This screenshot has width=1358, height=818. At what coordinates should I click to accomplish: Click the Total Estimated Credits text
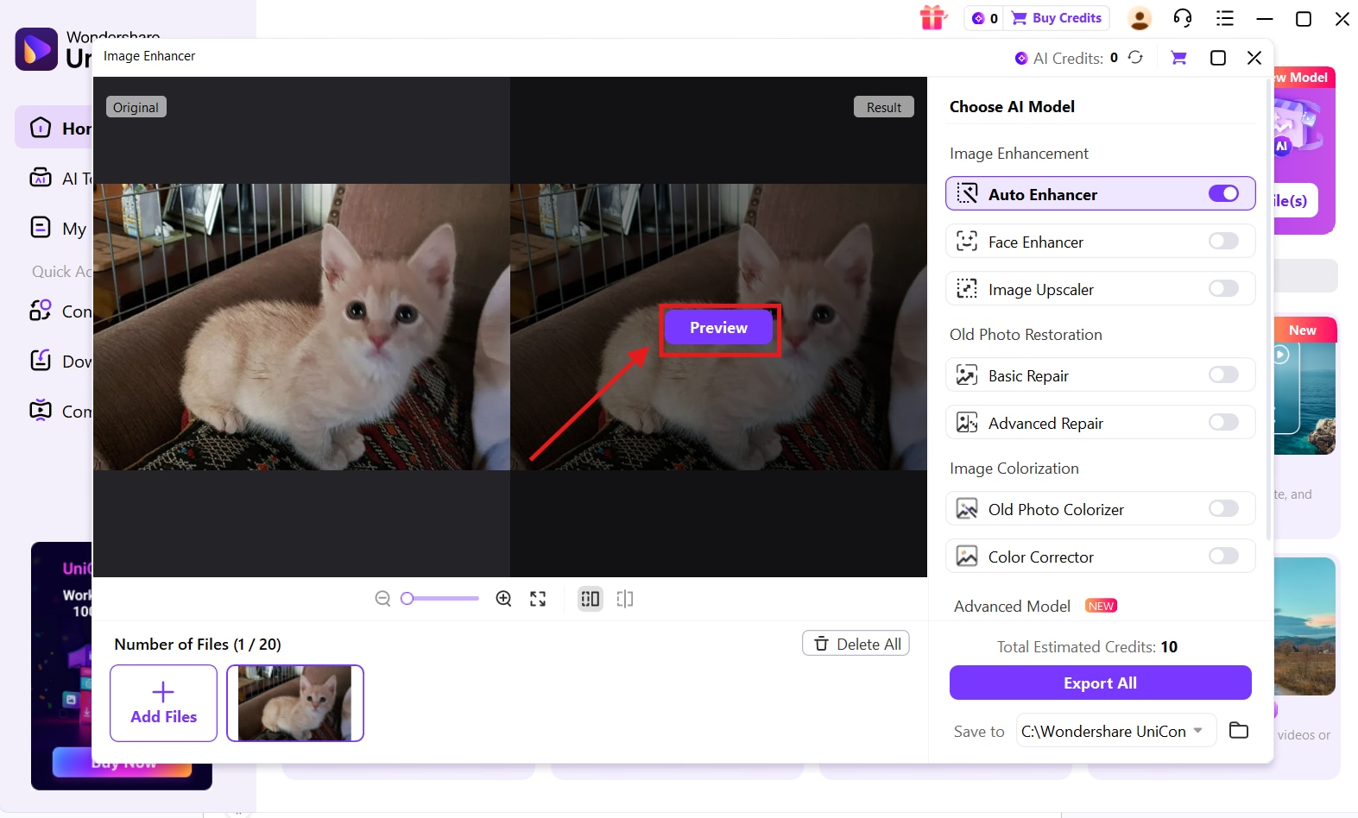tap(1087, 647)
